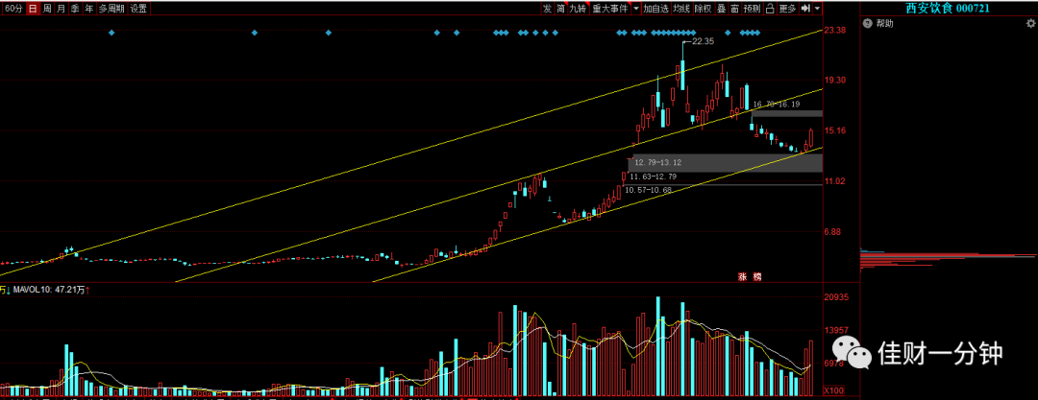Open the dropdown arrow at toolbar's far right
The image size is (1038, 400).
click(818, 9)
